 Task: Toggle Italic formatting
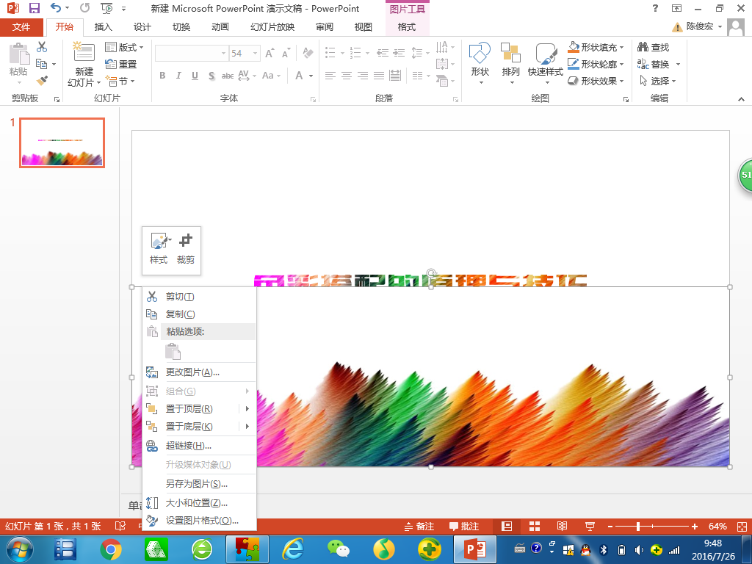click(x=178, y=76)
